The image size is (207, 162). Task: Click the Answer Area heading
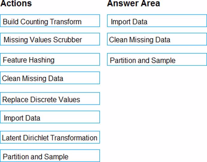click(x=133, y=4)
